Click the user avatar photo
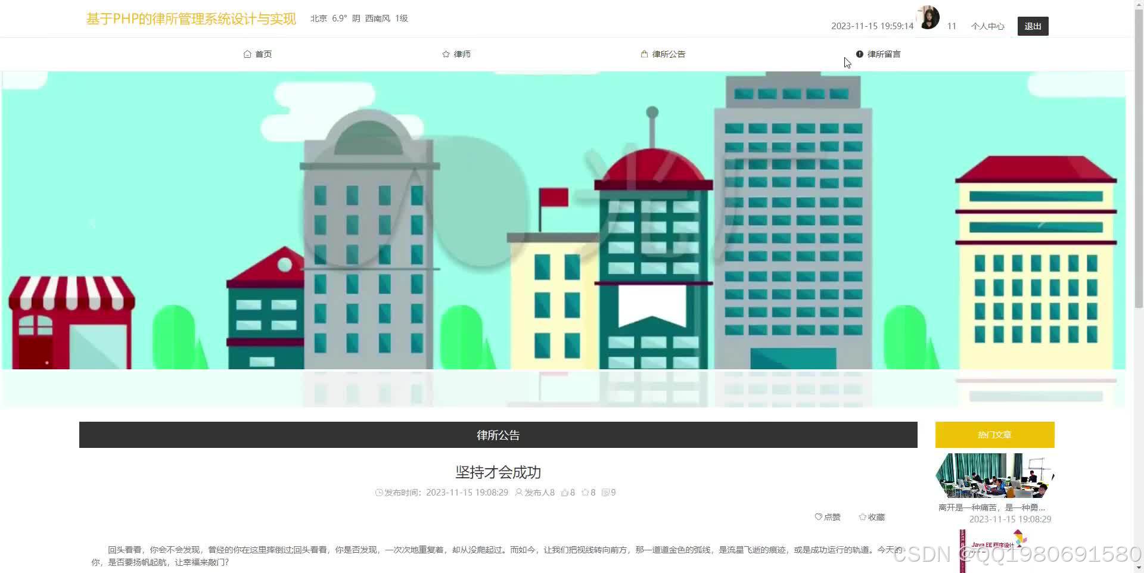This screenshot has height=573, width=1144. [x=927, y=17]
